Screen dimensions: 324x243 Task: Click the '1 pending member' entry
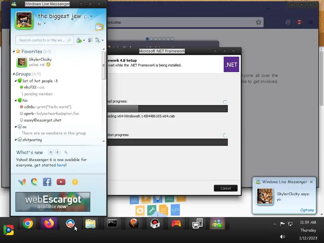(x=37, y=94)
